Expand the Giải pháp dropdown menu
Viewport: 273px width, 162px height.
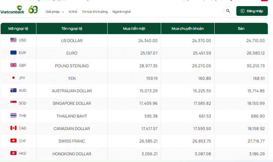(x=55, y=12)
